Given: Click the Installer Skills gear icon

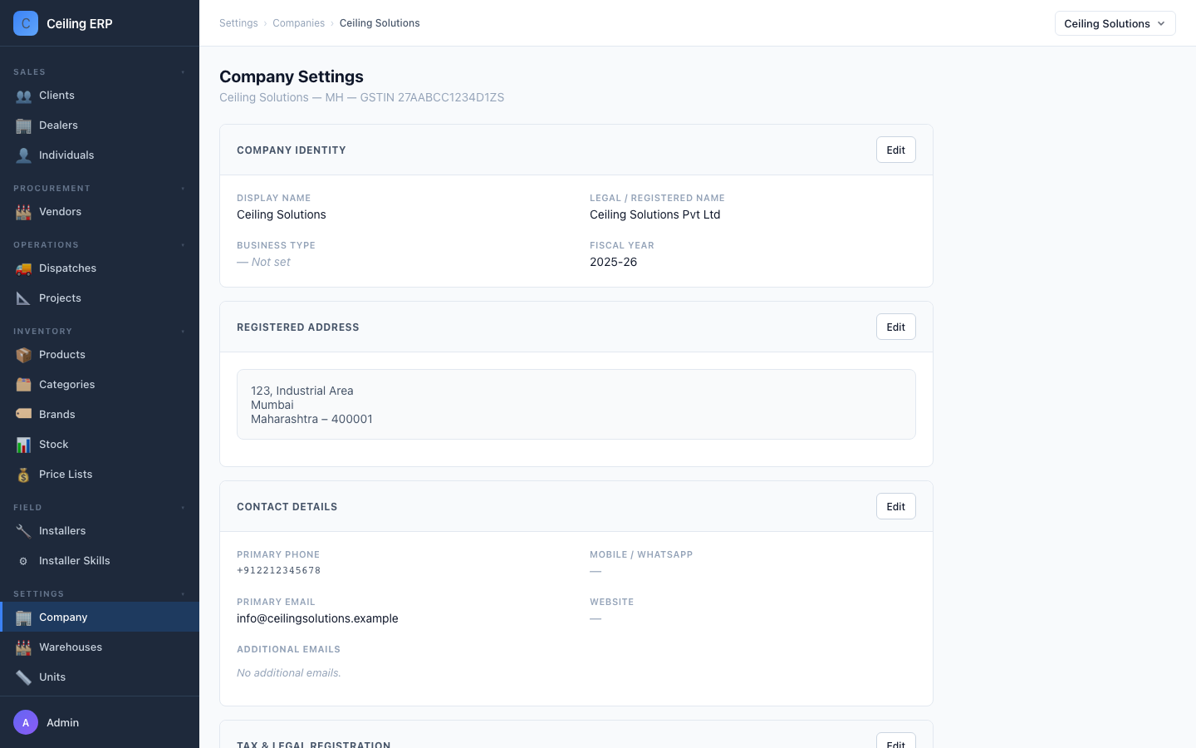Looking at the screenshot, I should (x=23, y=561).
